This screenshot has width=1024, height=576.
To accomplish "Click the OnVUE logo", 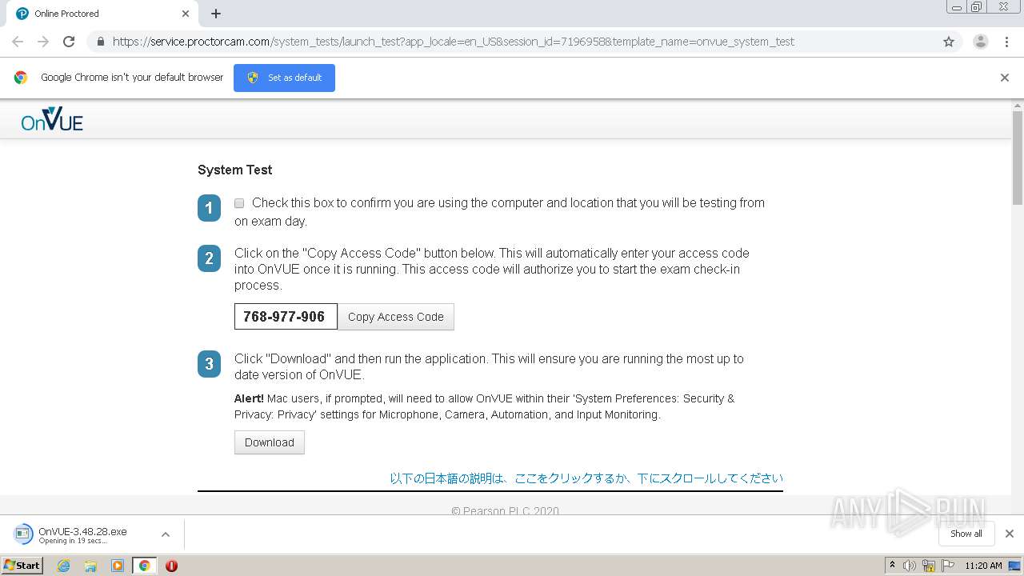I will coord(52,119).
